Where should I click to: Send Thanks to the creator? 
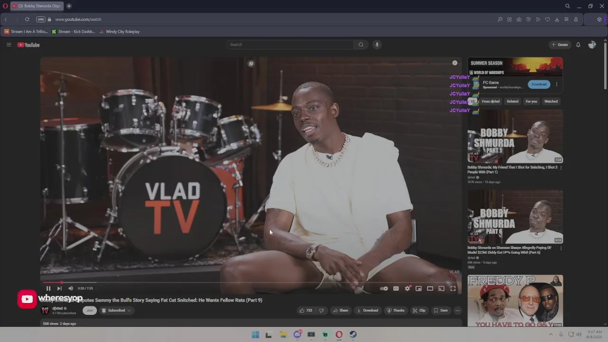(x=396, y=311)
